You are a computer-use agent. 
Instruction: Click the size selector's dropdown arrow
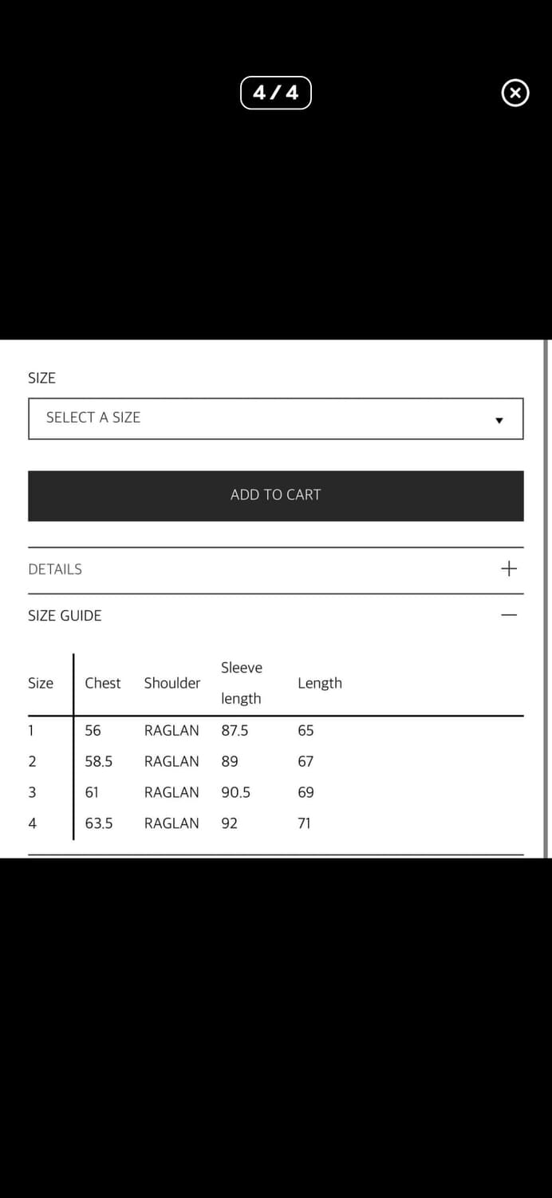tap(499, 420)
